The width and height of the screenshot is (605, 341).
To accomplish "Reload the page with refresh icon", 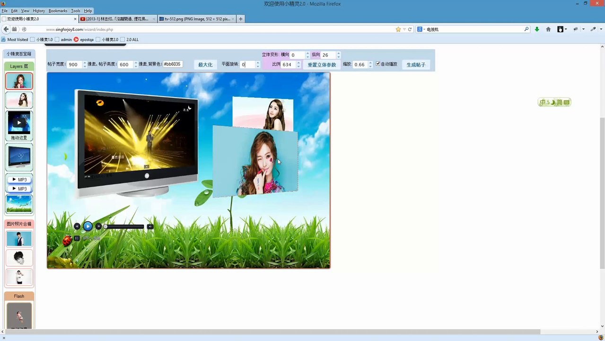I will (411, 29).
